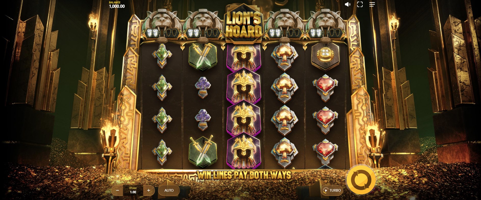Decrease stake with the minus button
481x200 pixels.
coord(117,190)
